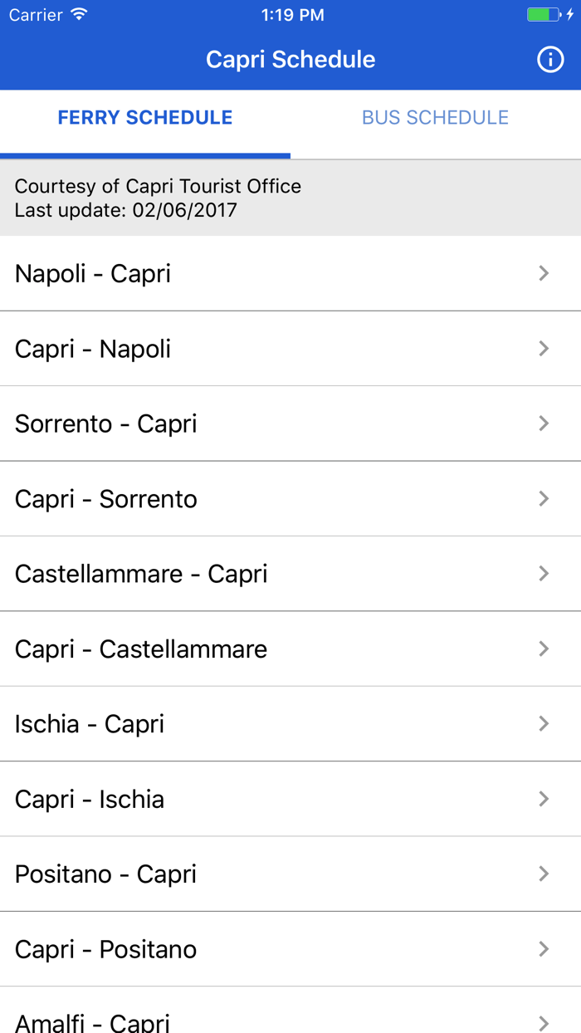Open the Capri - Castellammare route listing
The image size is (581, 1033).
(x=290, y=649)
